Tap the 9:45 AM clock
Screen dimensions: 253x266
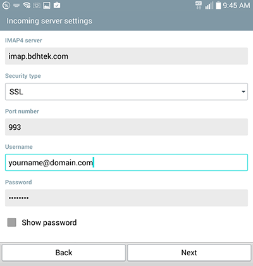(237, 6)
